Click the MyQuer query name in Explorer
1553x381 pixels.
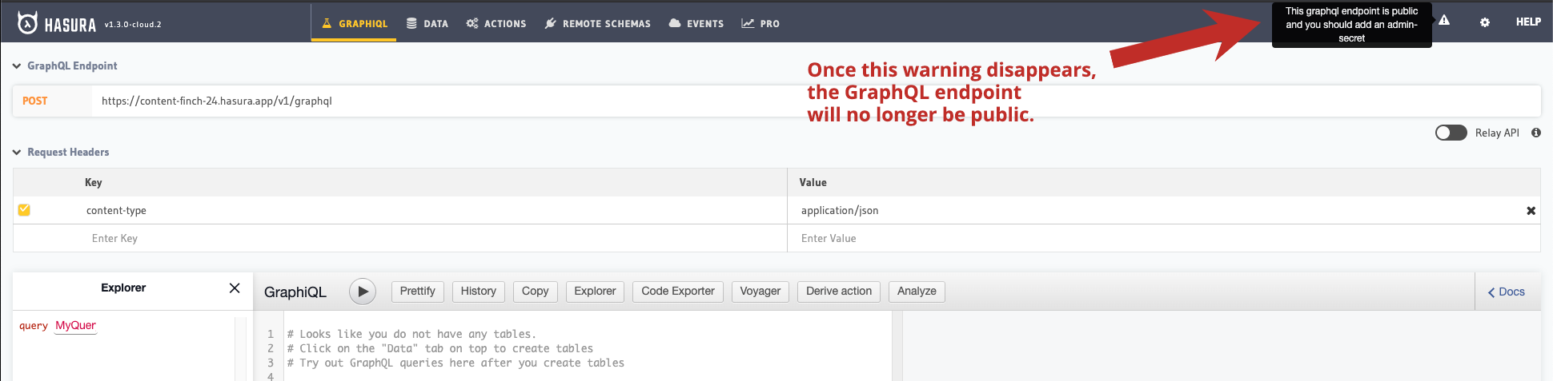[75, 325]
